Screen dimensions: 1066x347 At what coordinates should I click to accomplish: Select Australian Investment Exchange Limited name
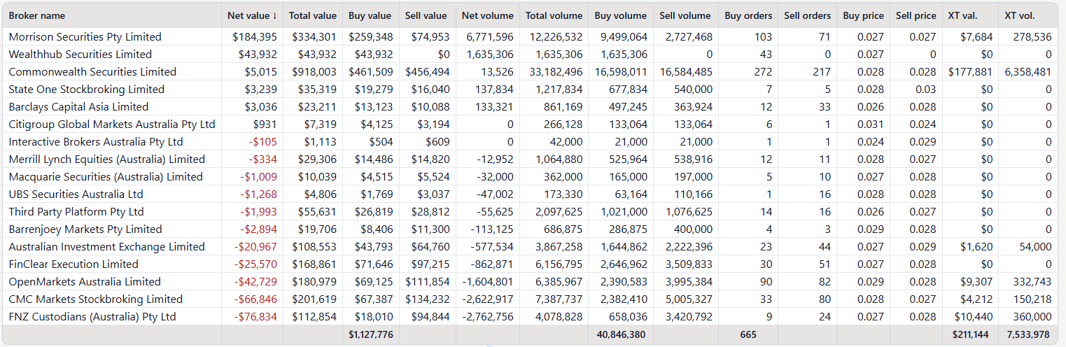pos(106,246)
